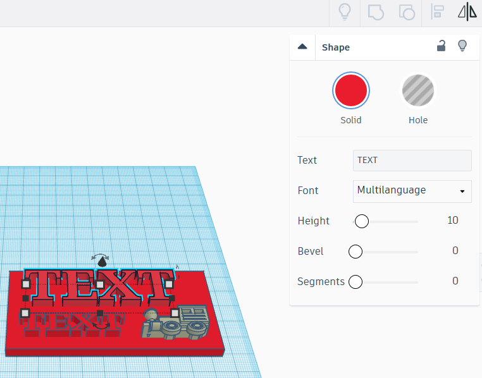Hide selected shape with panel lightbulb icon

462,46
